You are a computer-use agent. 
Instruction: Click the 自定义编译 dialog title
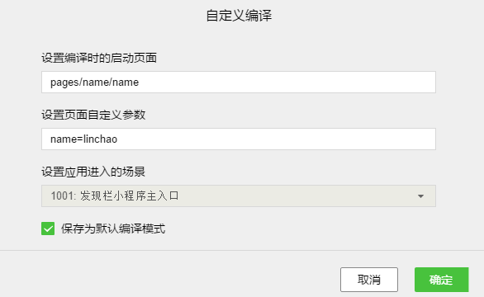[239, 16]
